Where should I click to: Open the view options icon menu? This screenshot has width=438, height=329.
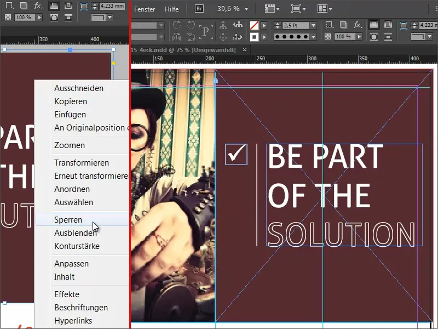point(272,9)
